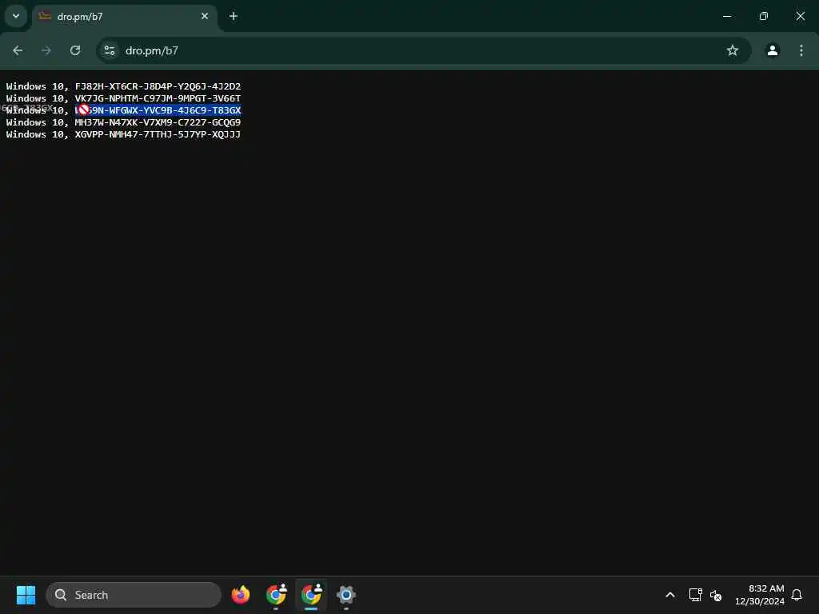The image size is (819, 614).
Task: Go back to the previous page
Action: coord(18,50)
